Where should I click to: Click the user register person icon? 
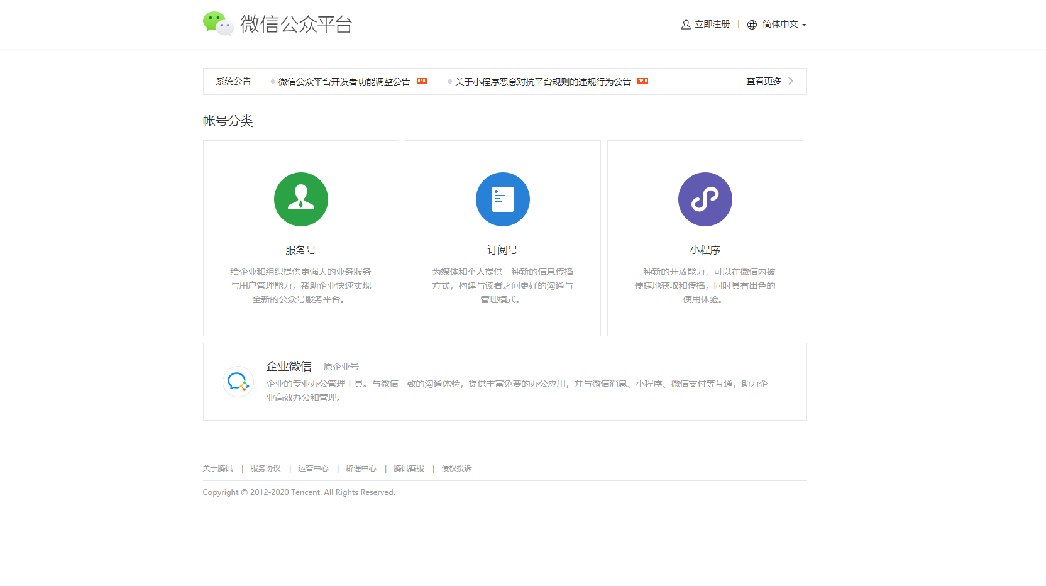tap(686, 25)
